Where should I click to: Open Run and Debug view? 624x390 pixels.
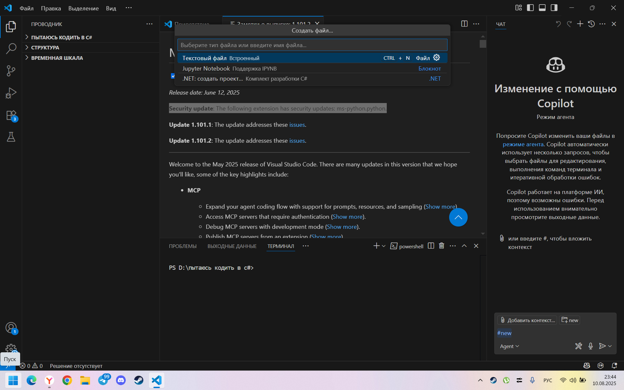point(11,93)
